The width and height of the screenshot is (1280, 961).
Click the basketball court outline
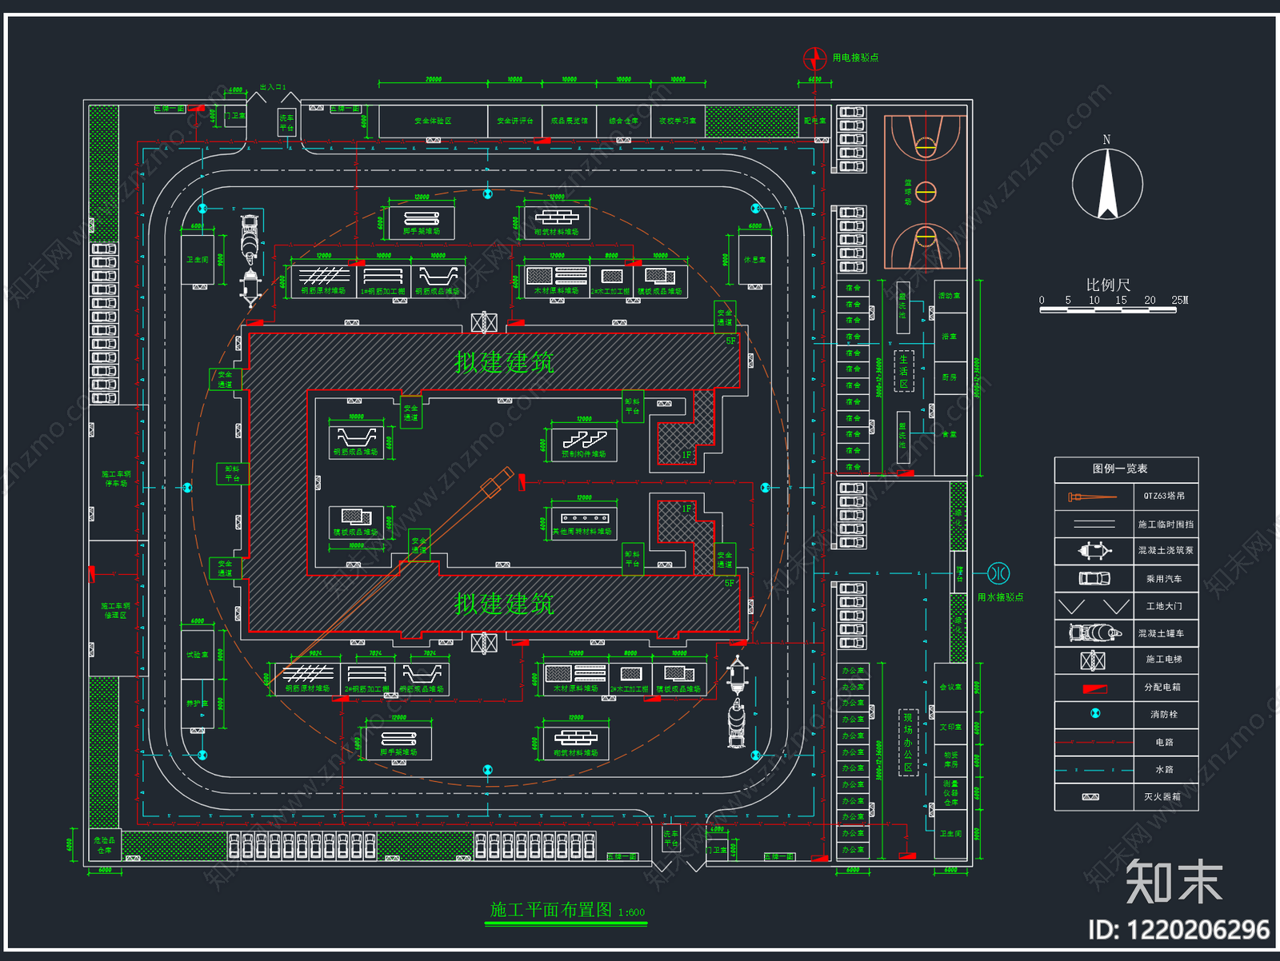click(926, 192)
